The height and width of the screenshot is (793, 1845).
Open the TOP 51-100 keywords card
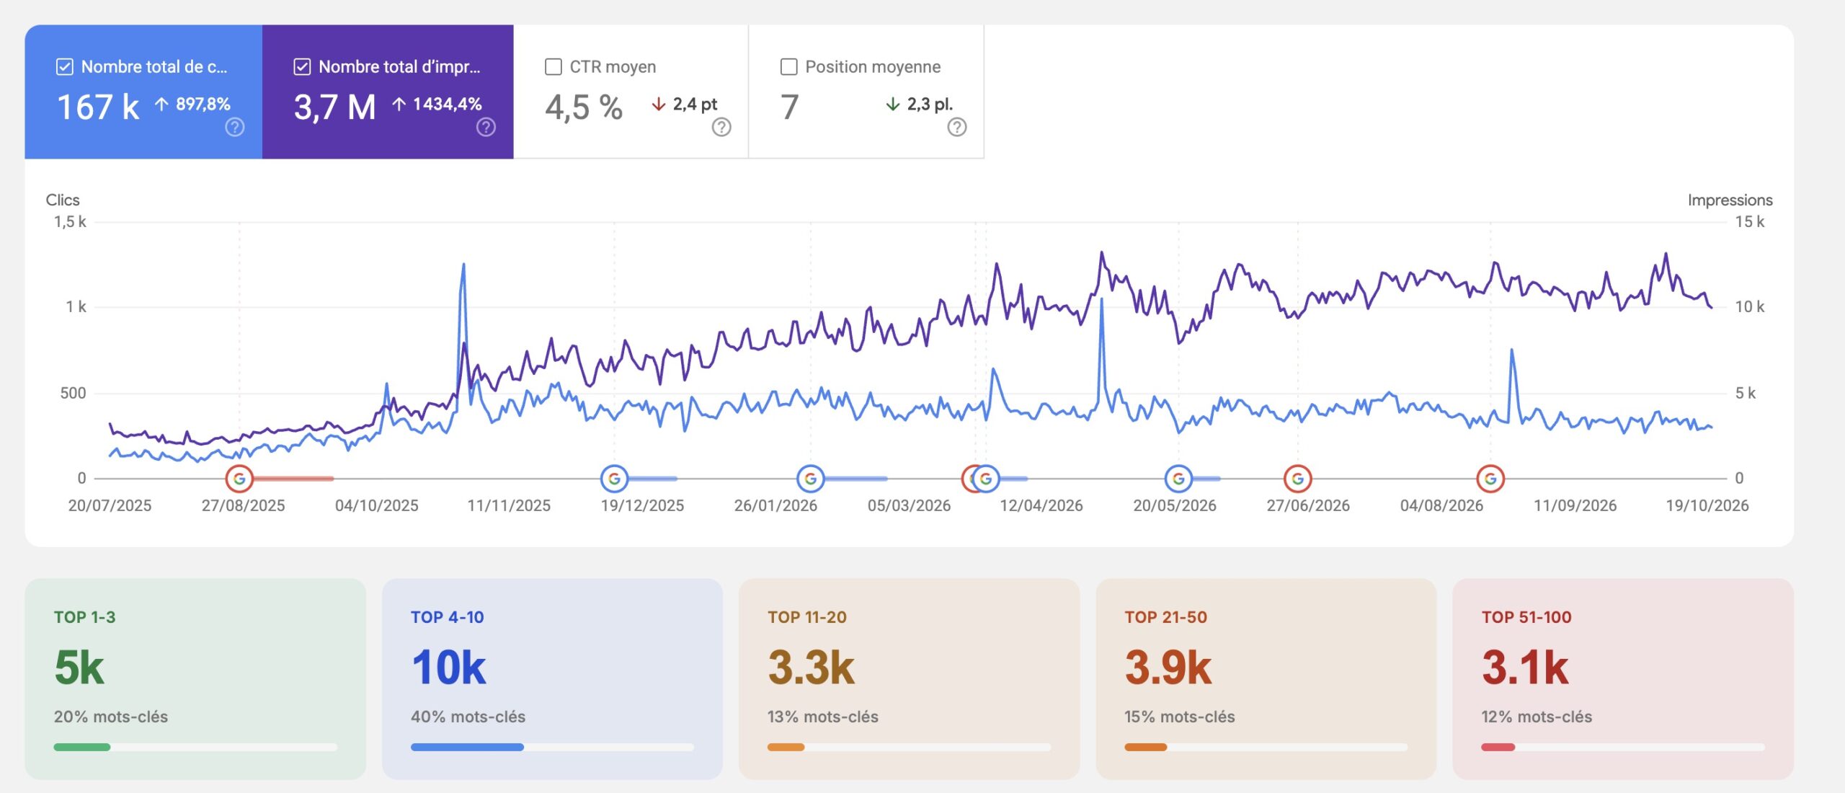click(x=1623, y=678)
